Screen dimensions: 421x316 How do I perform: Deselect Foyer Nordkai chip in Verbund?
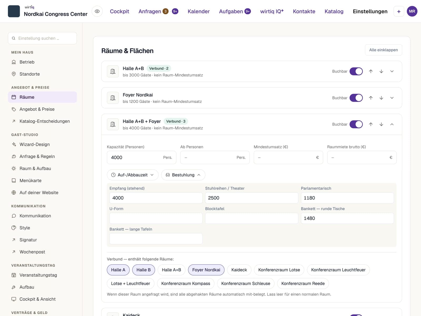[x=206, y=270]
